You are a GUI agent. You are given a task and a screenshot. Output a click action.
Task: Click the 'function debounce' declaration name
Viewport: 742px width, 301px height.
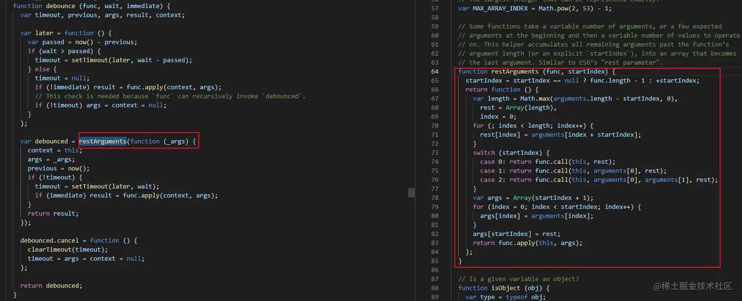61,6
